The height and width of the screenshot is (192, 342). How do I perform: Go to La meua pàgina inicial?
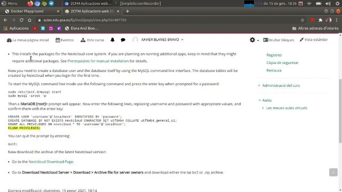pos(28,40)
